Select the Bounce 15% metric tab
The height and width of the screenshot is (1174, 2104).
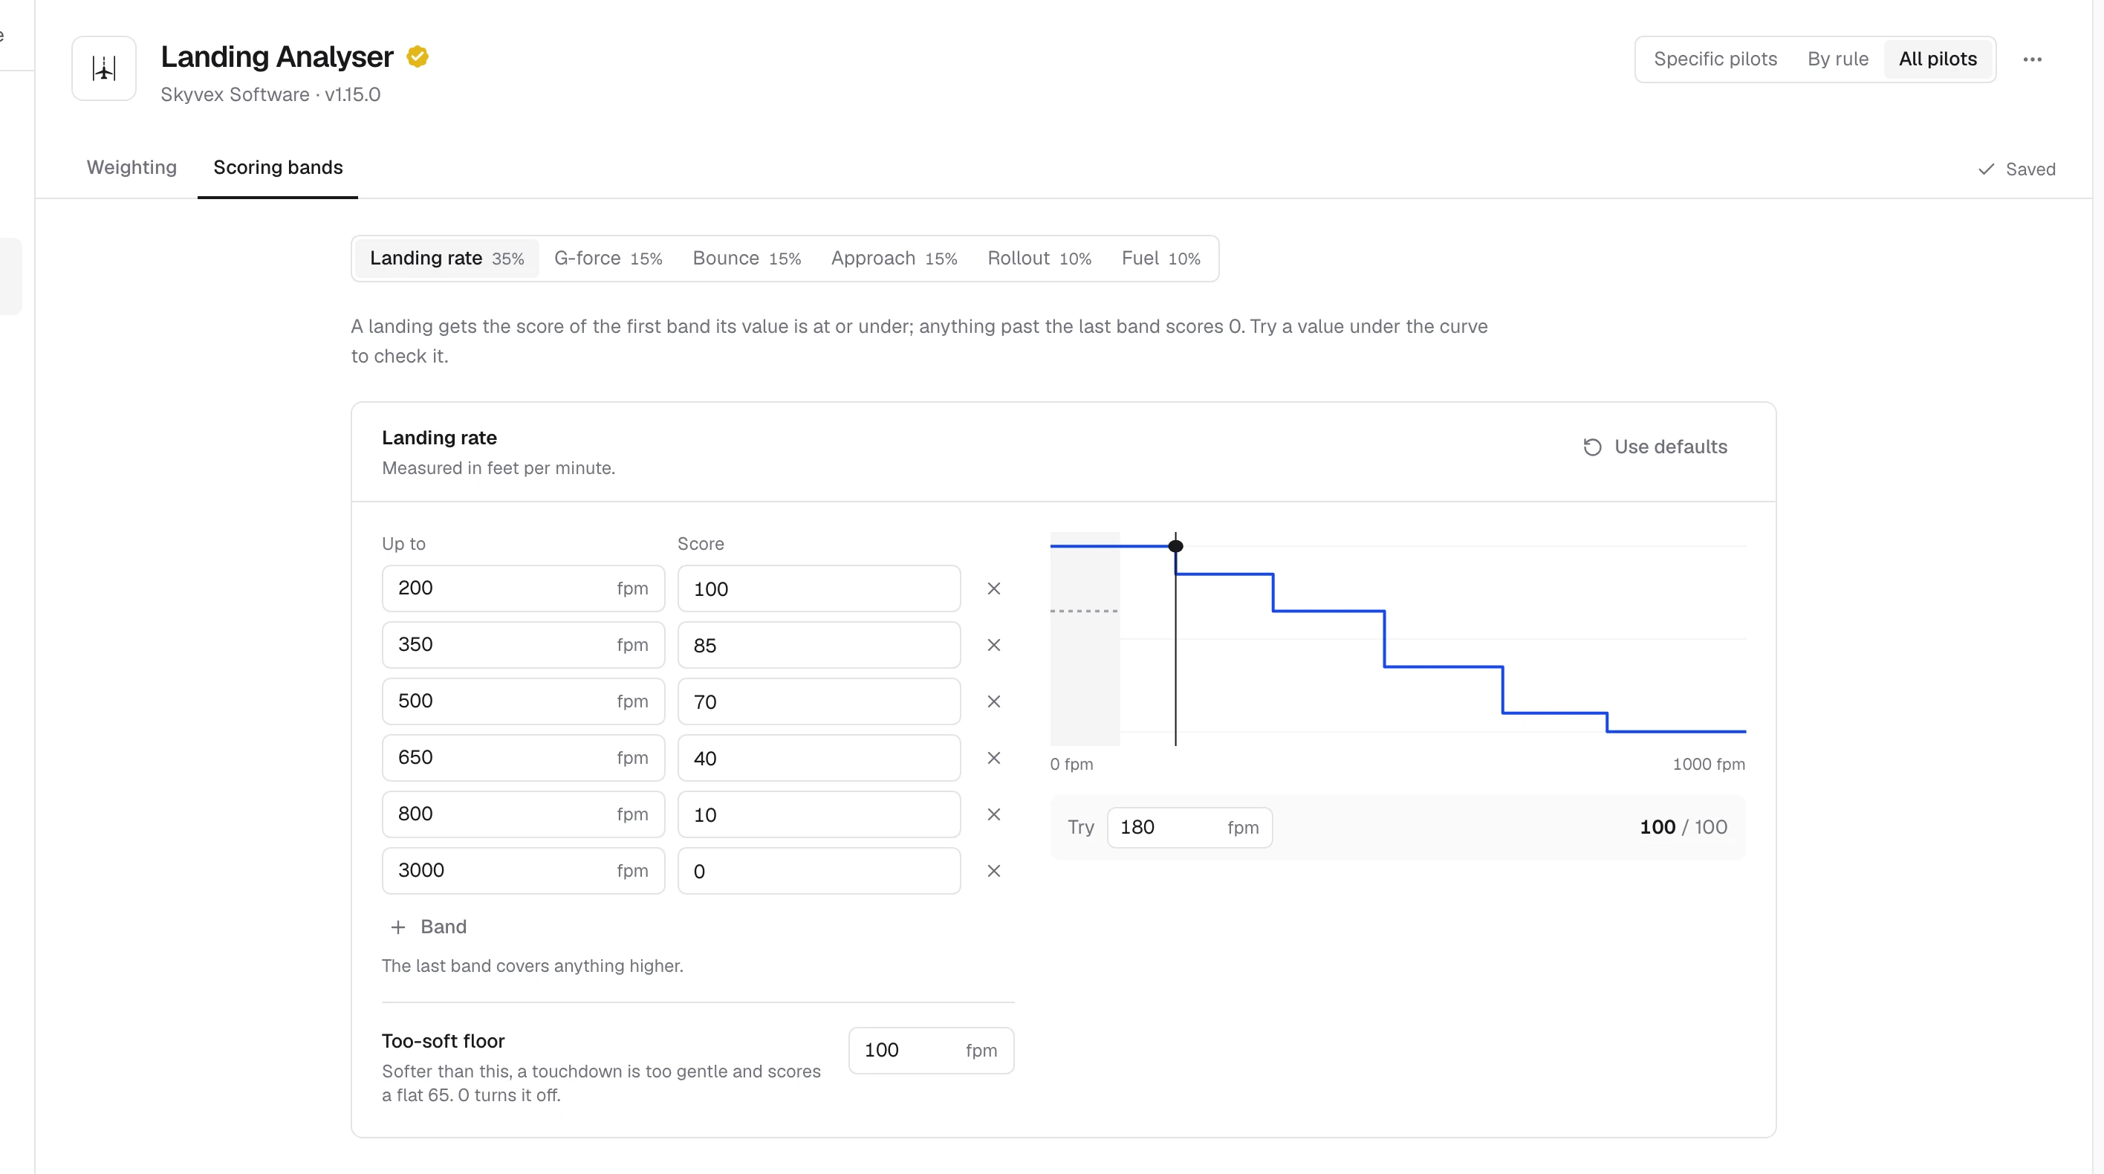point(747,258)
